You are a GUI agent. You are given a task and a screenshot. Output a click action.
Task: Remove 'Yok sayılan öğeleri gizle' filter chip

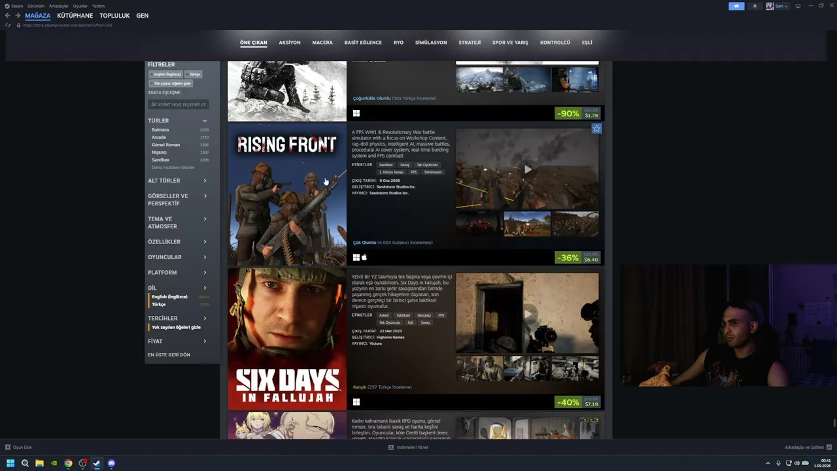171,84
